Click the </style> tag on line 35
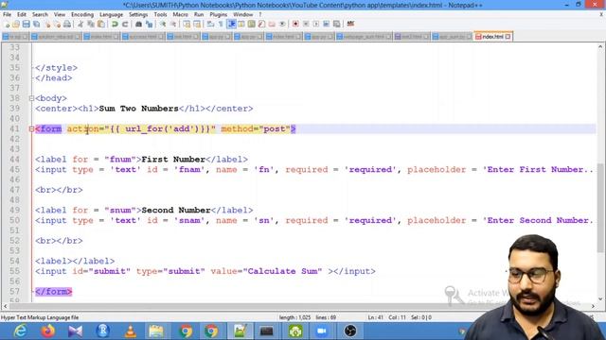The height and width of the screenshot is (340, 606). (x=56, y=68)
